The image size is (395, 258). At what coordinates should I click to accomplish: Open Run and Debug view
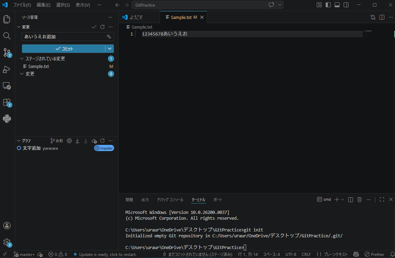pyautogui.click(x=7, y=69)
